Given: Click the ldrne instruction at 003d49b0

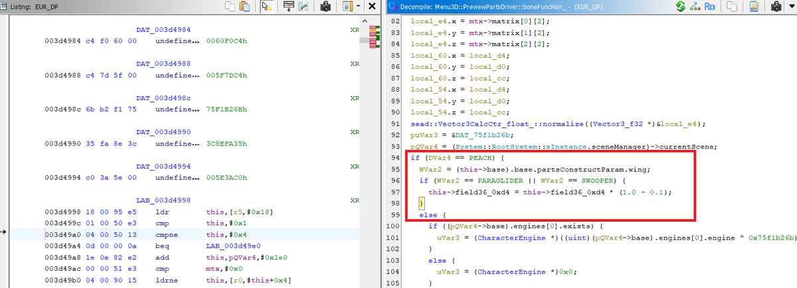Looking at the screenshot, I should 167,279.
